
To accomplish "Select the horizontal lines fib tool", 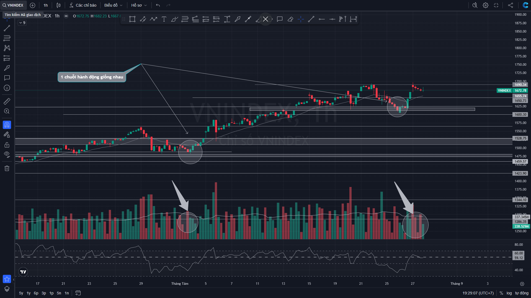I will click(x=185, y=19).
